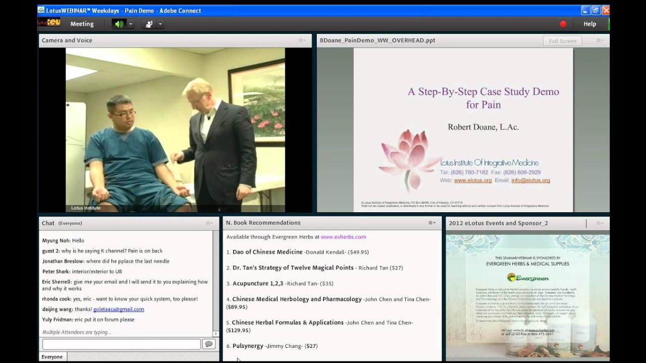Click the Adobe Connect title bar icon
The width and height of the screenshot is (646, 363).
click(x=41, y=10)
